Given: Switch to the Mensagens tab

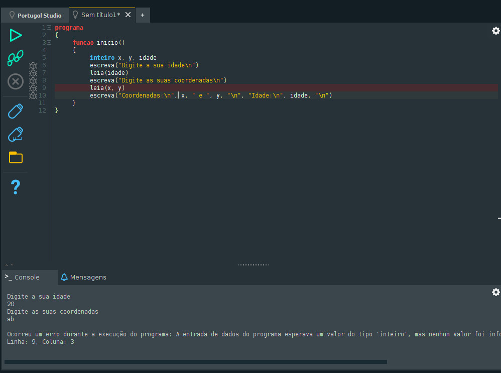Looking at the screenshot, I should click(x=84, y=277).
